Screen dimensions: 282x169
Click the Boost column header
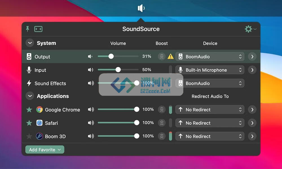click(162, 43)
